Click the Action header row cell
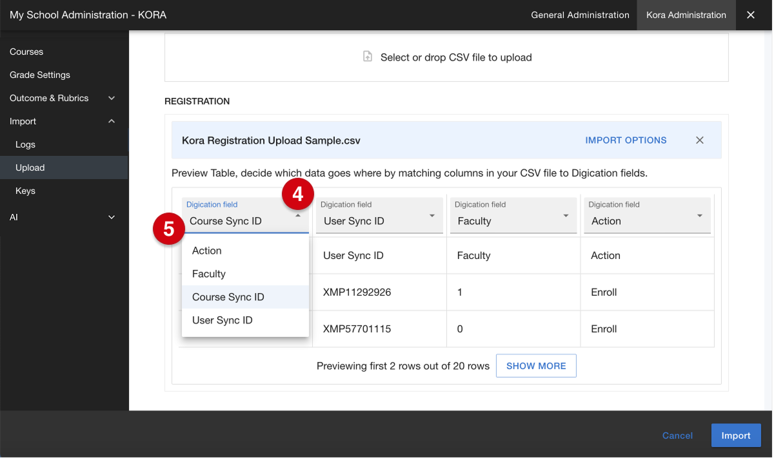Viewport: 774px width, 458px height. click(x=648, y=256)
